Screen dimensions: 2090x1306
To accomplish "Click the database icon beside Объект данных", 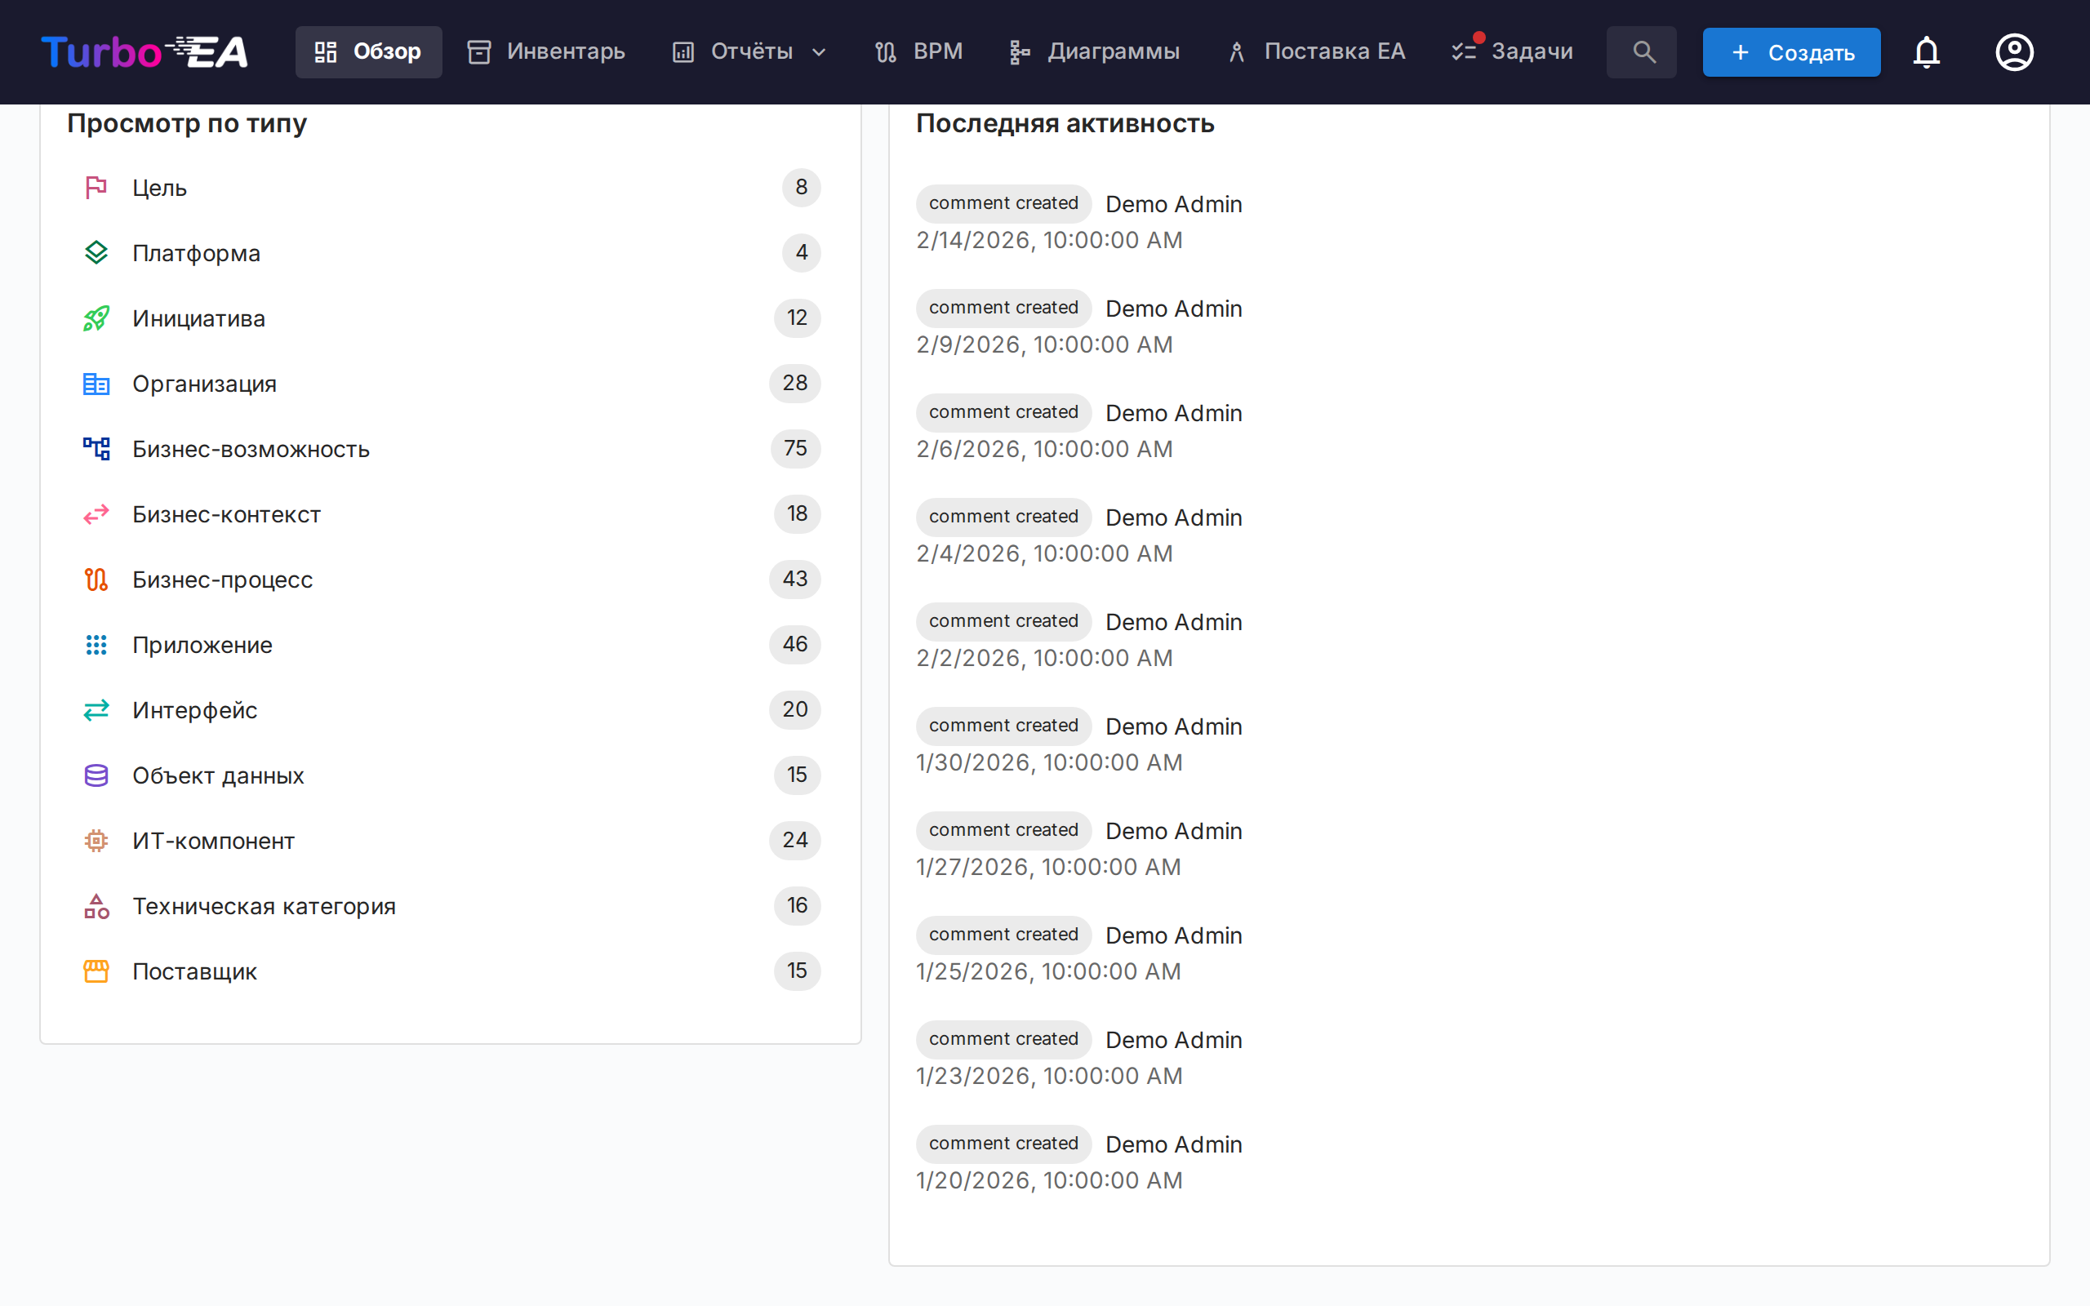I will [x=96, y=775].
